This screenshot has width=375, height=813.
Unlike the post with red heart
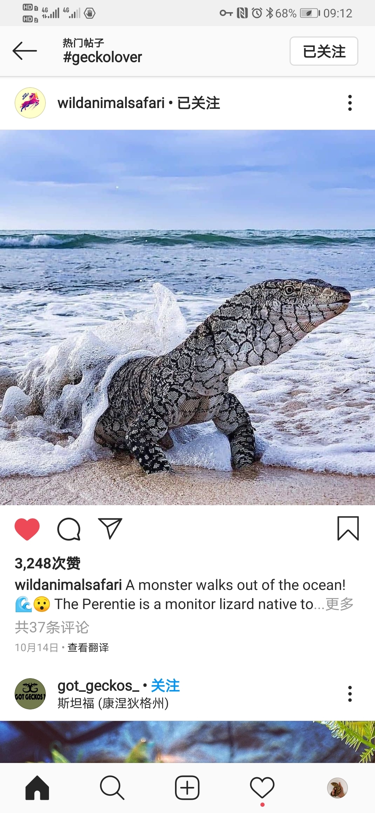pos(27,529)
